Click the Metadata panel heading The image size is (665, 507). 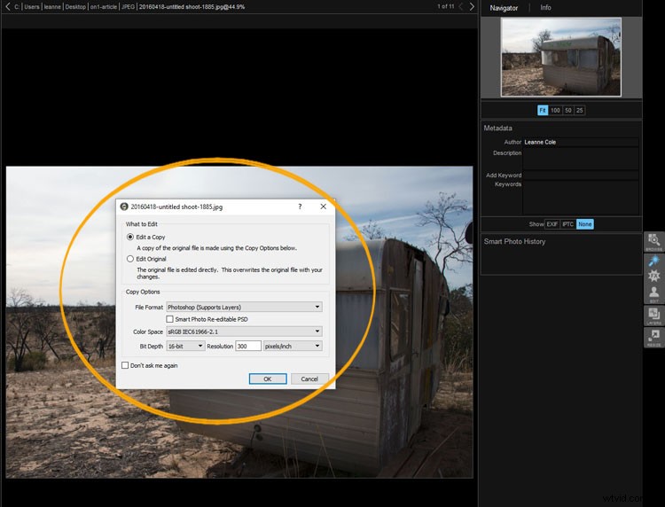coord(498,128)
